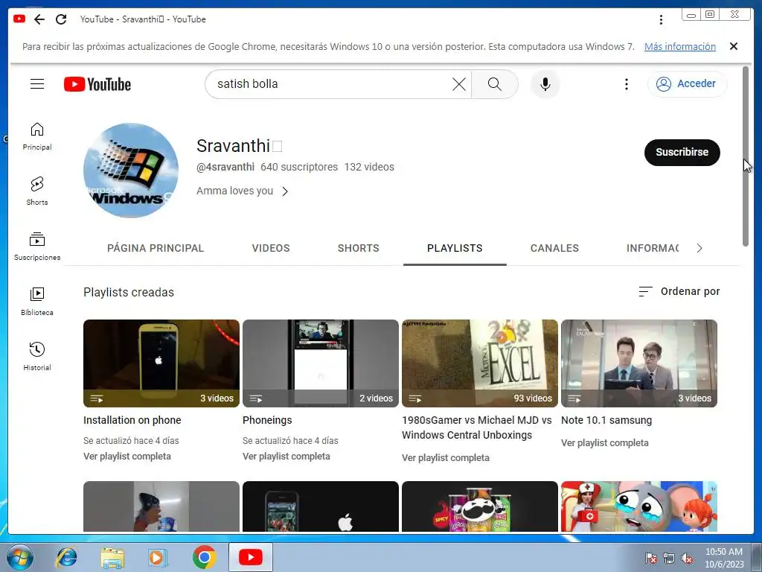Open the YouTube hamburger guide menu
762x572 pixels.
pyautogui.click(x=37, y=84)
